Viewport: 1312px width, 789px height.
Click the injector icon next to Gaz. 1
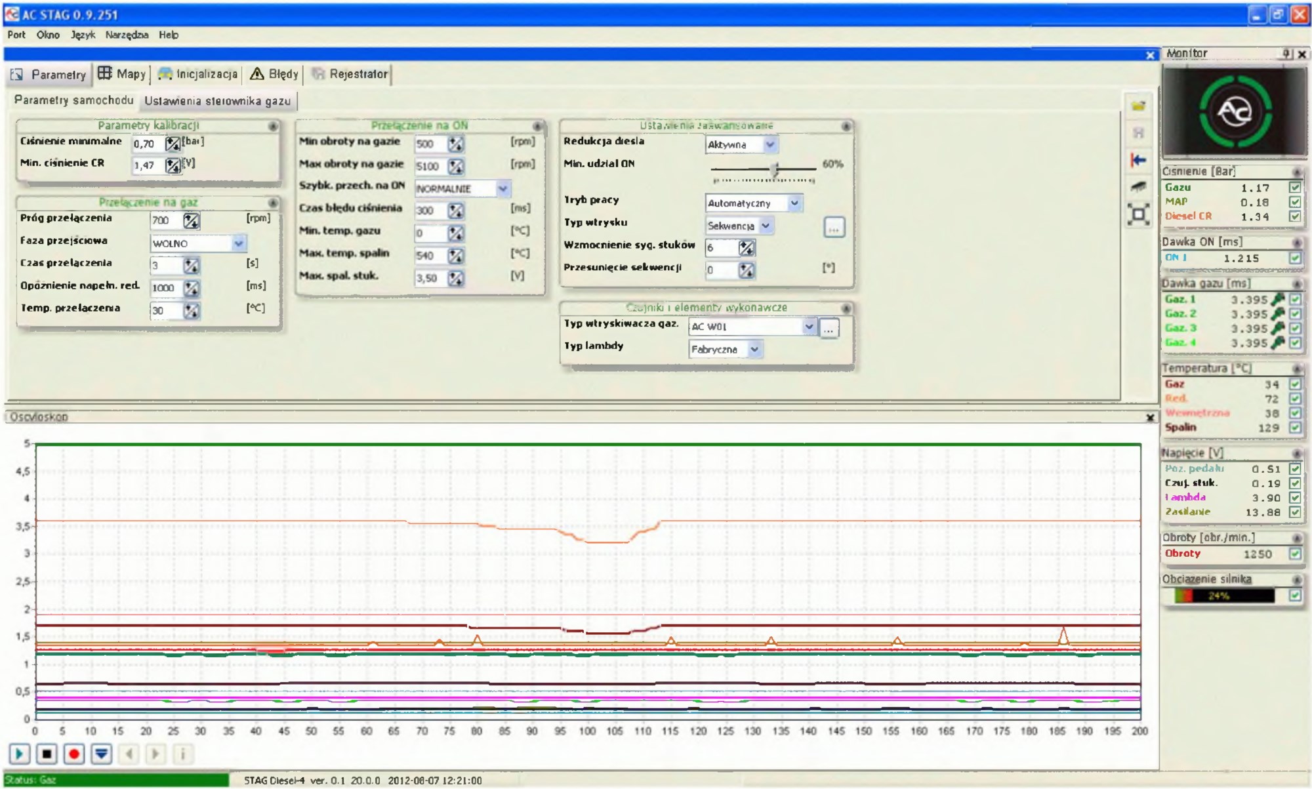pyautogui.click(x=1278, y=300)
